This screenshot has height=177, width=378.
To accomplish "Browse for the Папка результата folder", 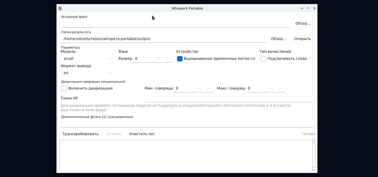I will coord(279,38).
